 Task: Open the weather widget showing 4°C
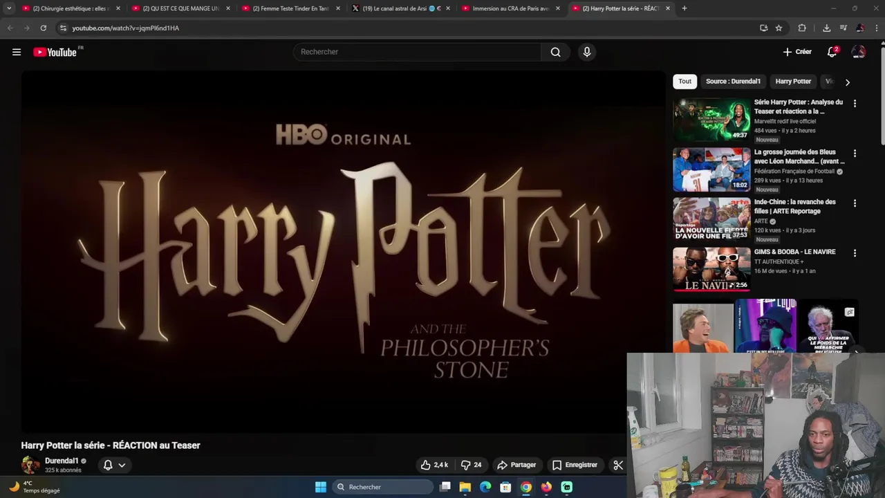[x=35, y=487]
